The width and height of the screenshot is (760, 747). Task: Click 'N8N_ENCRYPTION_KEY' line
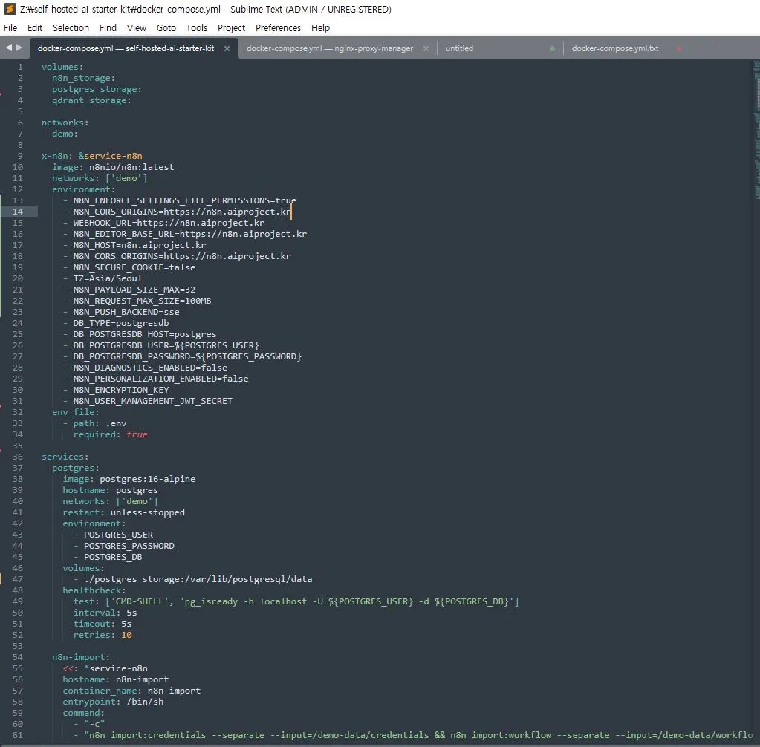pos(120,390)
